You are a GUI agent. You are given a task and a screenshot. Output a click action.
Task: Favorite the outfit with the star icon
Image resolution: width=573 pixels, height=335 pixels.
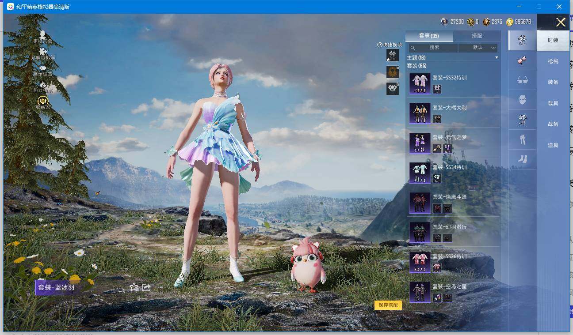[134, 287]
